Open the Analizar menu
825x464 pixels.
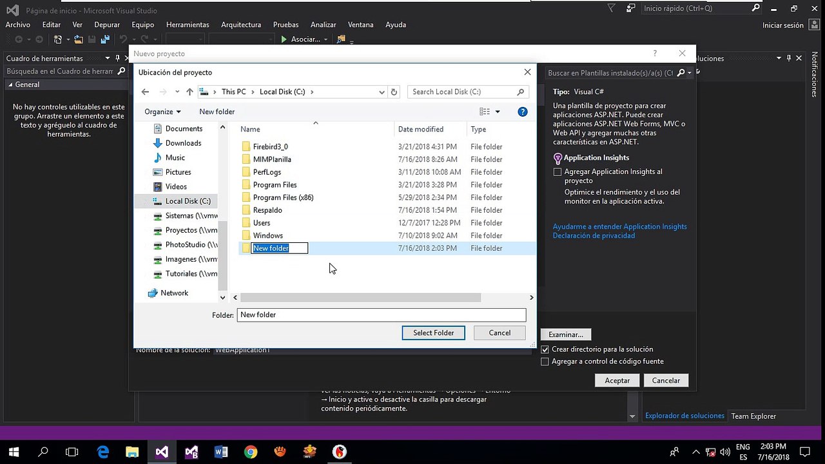click(324, 24)
